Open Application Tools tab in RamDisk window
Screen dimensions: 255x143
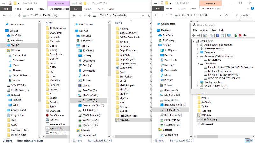coord(59,9)
